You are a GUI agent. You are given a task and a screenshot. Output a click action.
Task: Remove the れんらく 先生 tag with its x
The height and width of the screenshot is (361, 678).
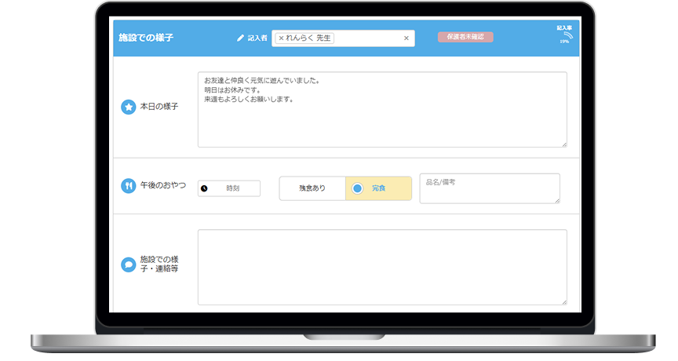[x=281, y=38]
